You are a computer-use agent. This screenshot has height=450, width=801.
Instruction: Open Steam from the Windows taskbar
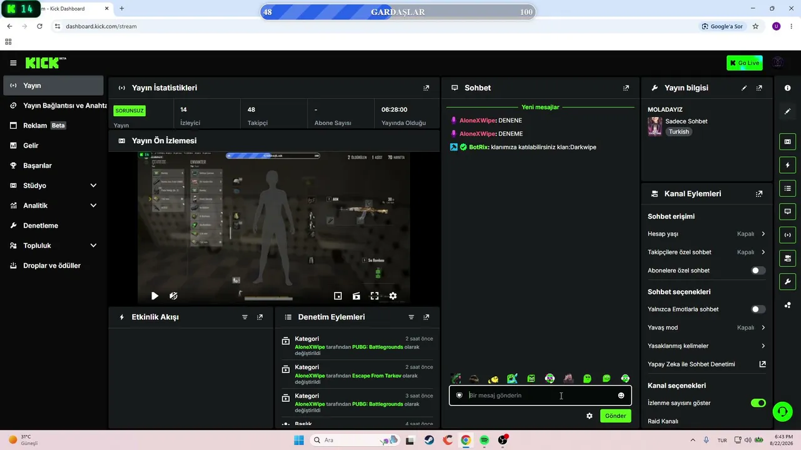(429, 440)
